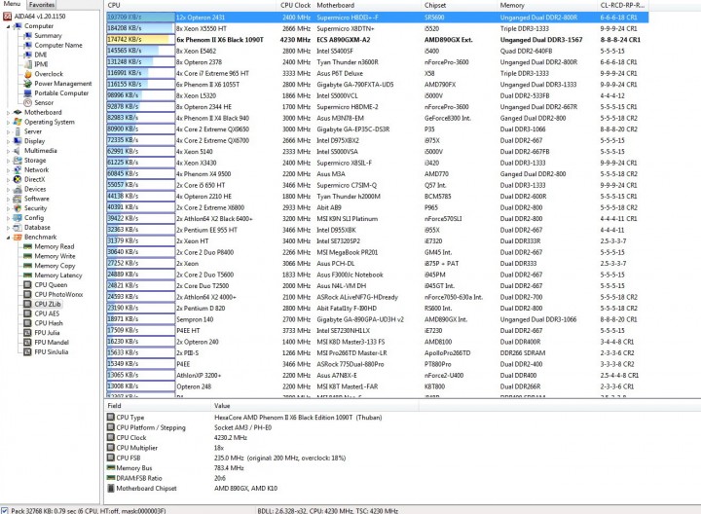
Task: Select the Opteron 248 row
Action: coord(378,386)
